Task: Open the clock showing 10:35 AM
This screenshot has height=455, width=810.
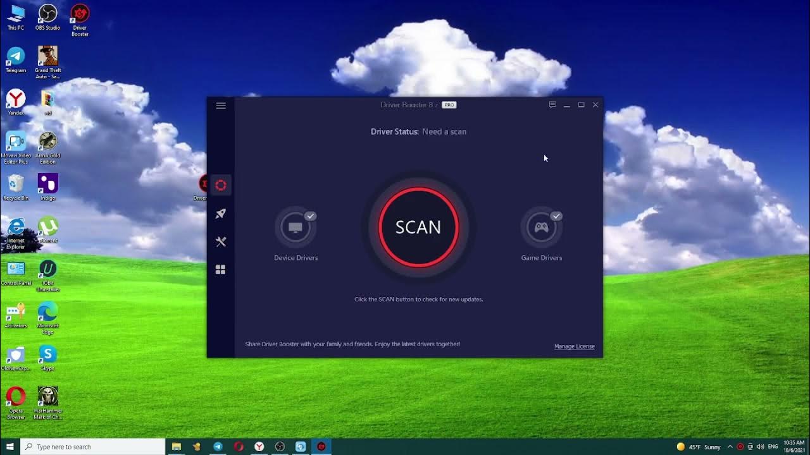Action: coord(794,447)
